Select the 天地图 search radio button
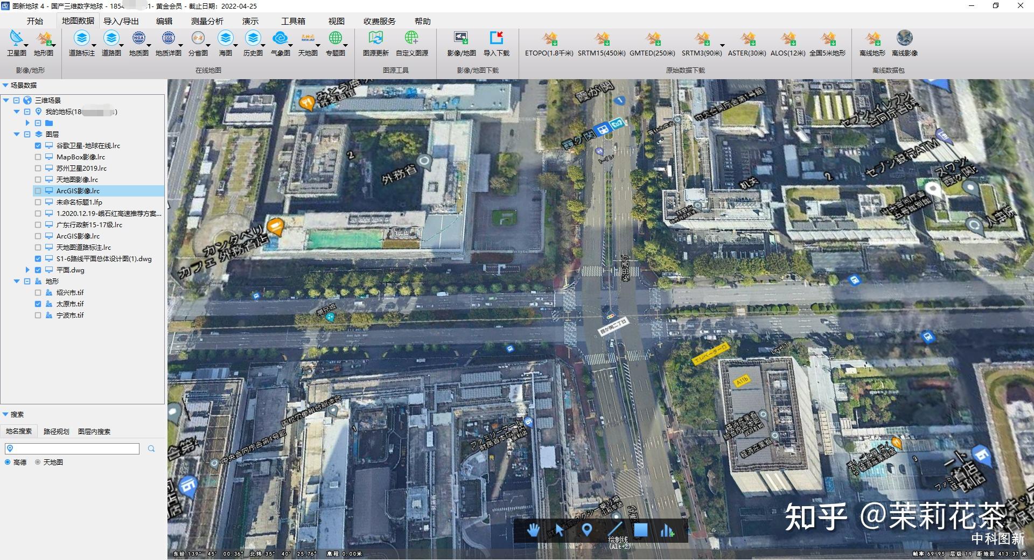Screen dimensions: 1034x560 point(38,463)
